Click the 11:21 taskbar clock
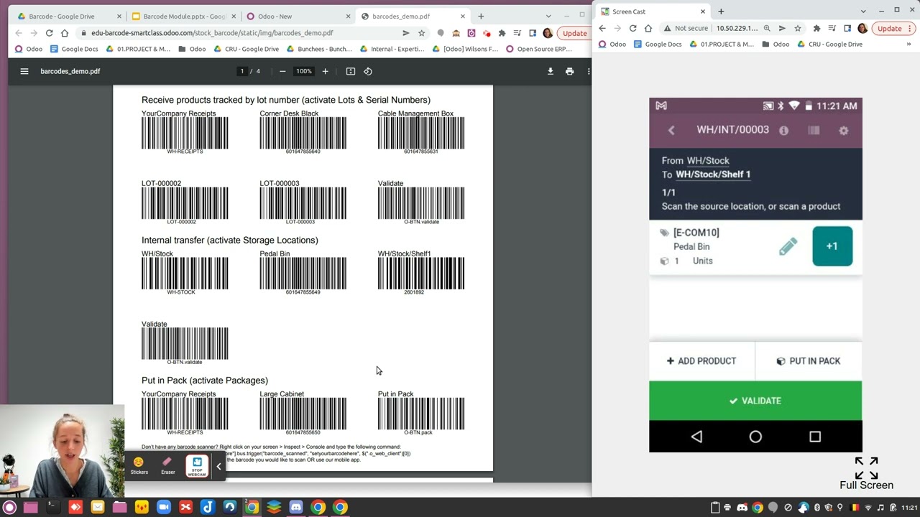The image size is (920, 517). pos(908,508)
